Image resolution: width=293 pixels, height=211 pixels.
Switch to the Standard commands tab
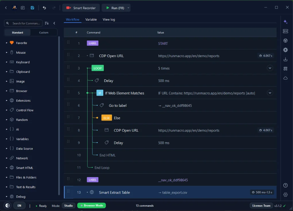pyautogui.click(x=17, y=33)
